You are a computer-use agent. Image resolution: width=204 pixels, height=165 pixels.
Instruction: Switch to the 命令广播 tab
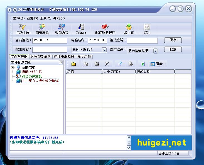[84, 57]
